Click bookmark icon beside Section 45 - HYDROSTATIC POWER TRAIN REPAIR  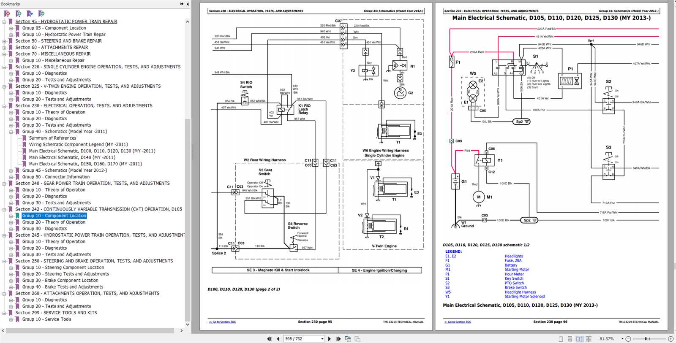coord(11,22)
